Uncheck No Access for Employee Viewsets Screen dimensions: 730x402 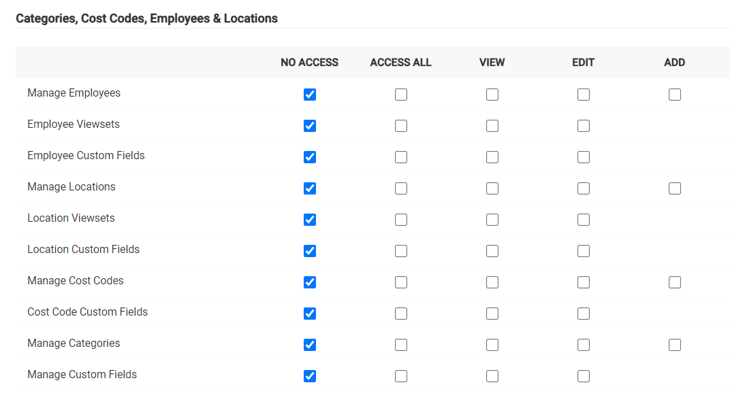310,126
